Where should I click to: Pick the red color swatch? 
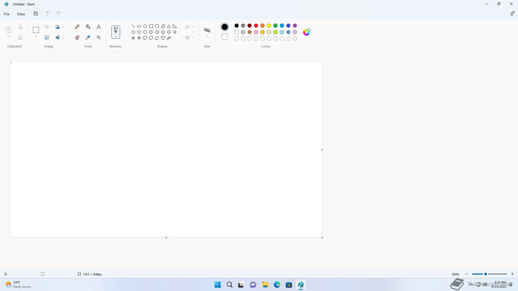tap(256, 26)
